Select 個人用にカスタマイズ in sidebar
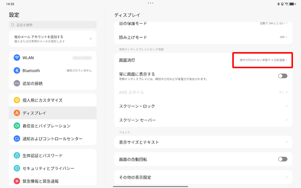 [x=53, y=100]
